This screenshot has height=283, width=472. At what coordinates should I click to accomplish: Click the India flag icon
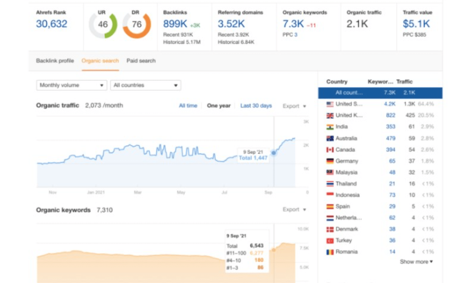pyautogui.click(x=330, y=127)
